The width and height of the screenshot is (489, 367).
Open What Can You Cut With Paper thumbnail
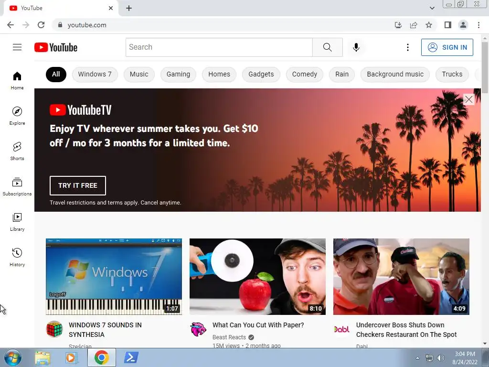257,277
